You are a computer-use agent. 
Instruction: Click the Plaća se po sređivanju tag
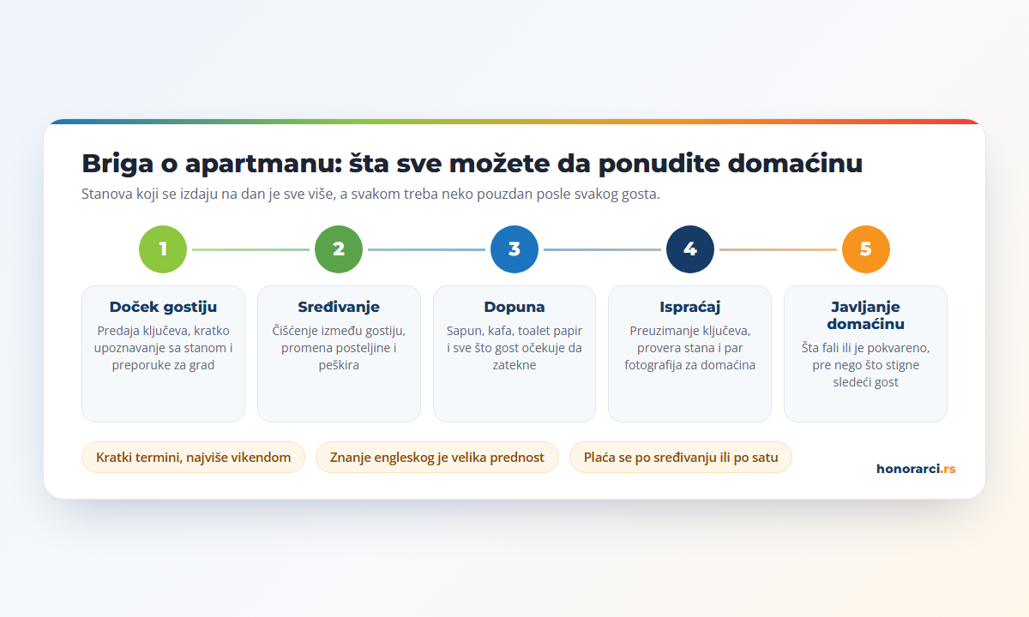click(x=681, y=458)
